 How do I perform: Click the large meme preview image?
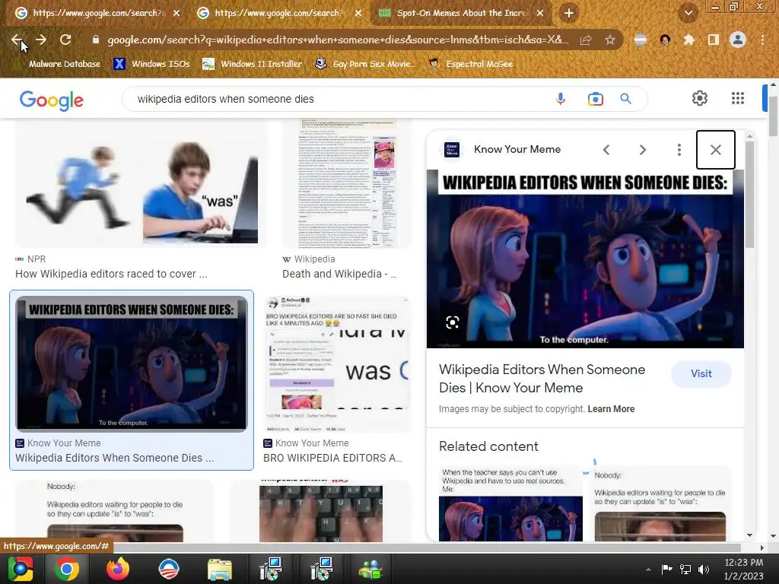(x=585, y=259)
